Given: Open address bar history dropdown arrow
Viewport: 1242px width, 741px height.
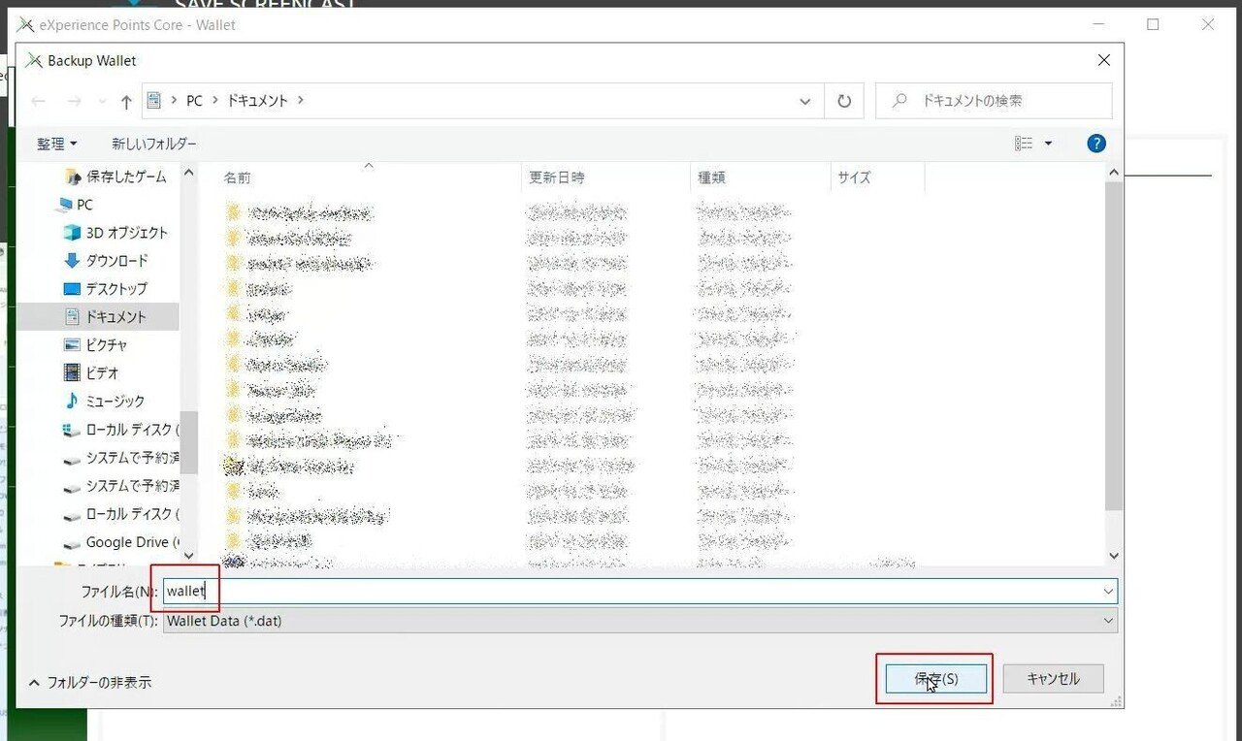Looking at the screenshot, I should [x=805, y=101].
